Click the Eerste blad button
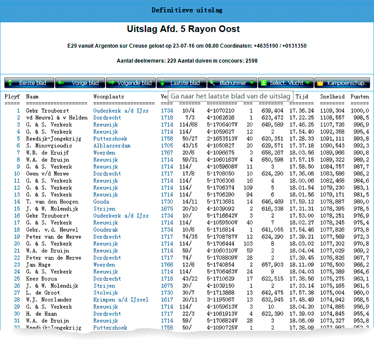Screen dimensions: 374x346 pos(29,83)
